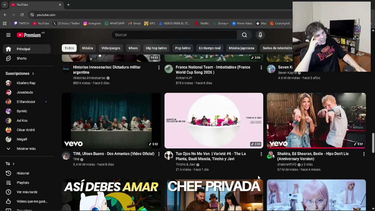Viewport: 375px width, 211px height.
Task: Open options for Hips Don't Lie video
Action: (364, 154)
